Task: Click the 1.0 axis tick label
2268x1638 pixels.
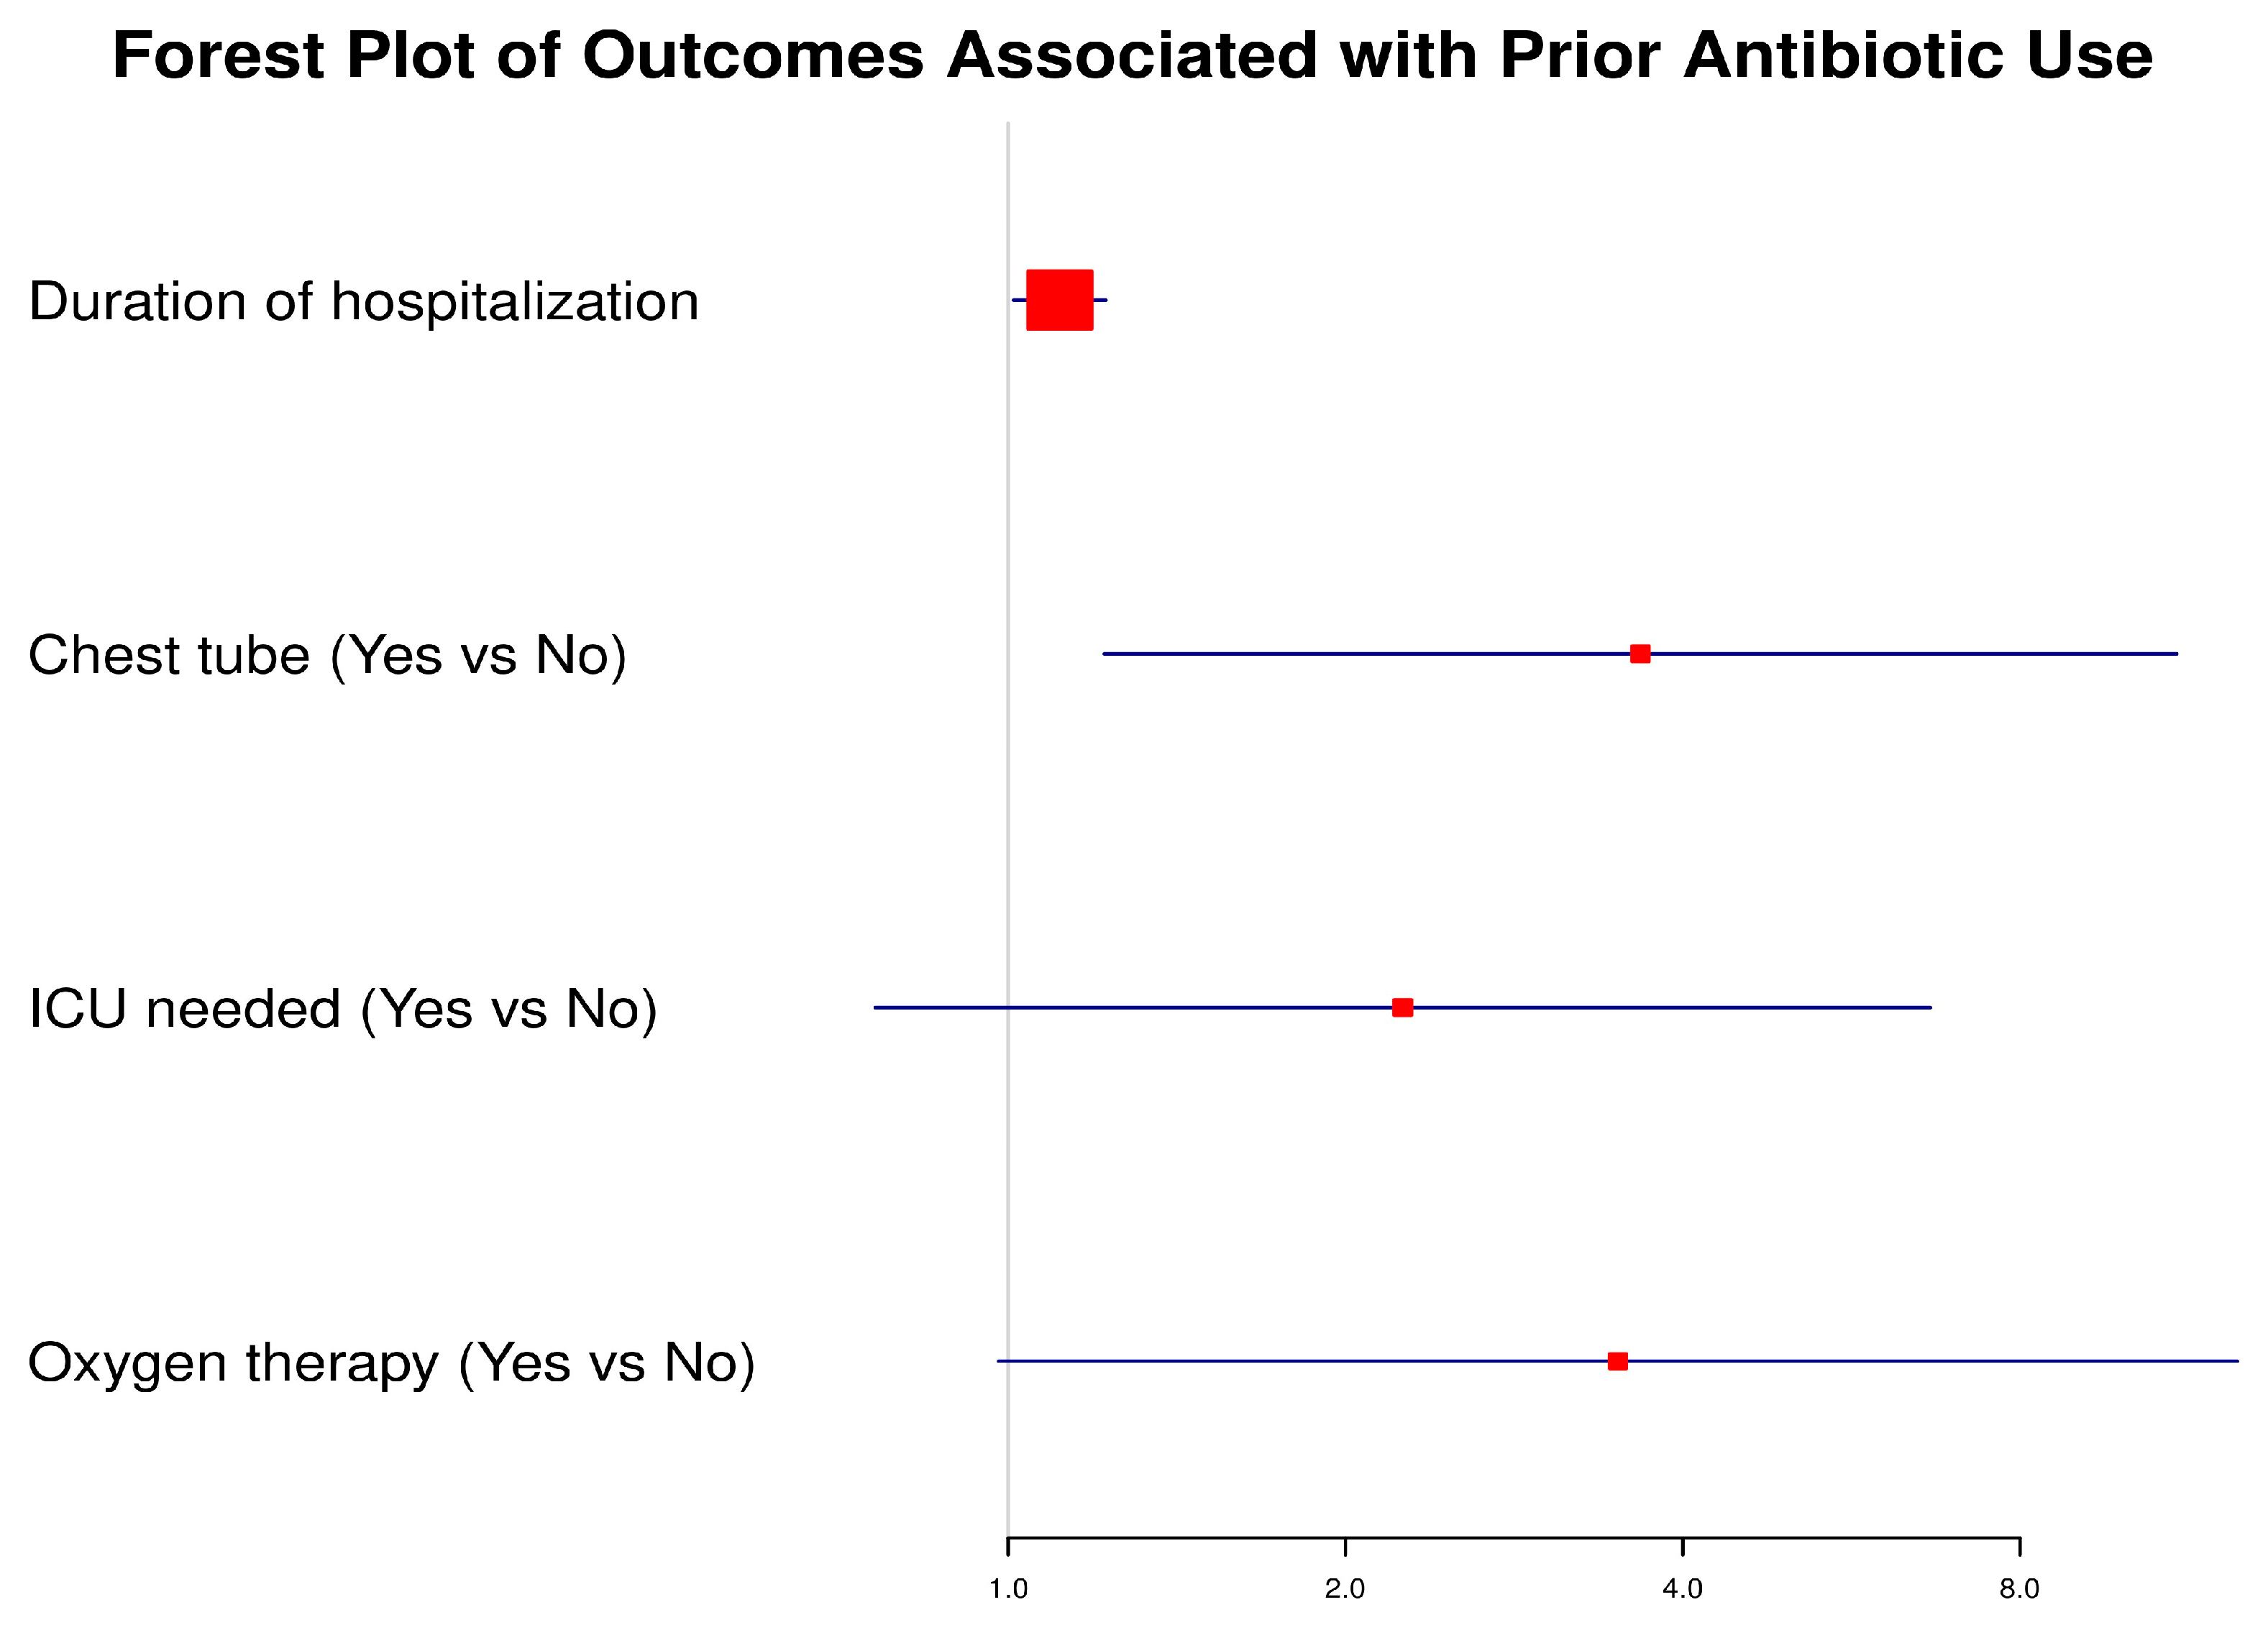Action: [x=1008, y=1589]
